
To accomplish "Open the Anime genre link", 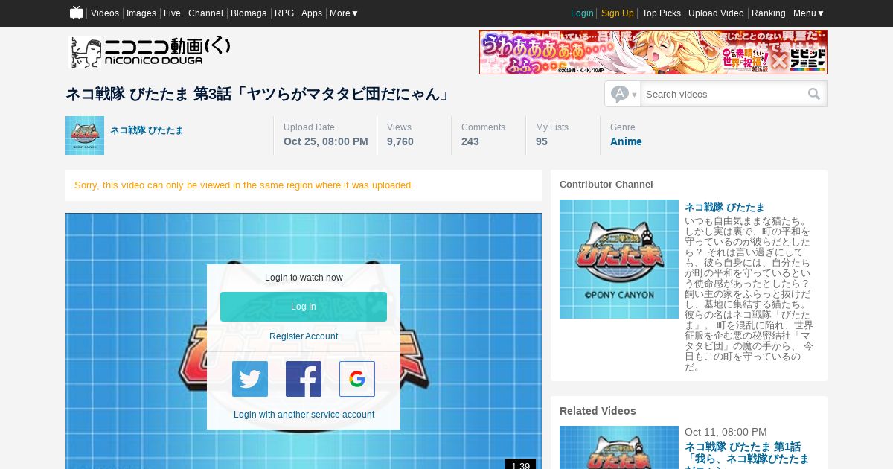I will coord(626,141).
